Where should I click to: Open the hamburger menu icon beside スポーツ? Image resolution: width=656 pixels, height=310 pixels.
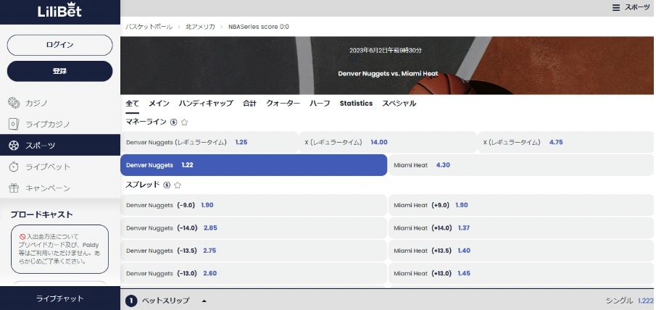[616, 7]
